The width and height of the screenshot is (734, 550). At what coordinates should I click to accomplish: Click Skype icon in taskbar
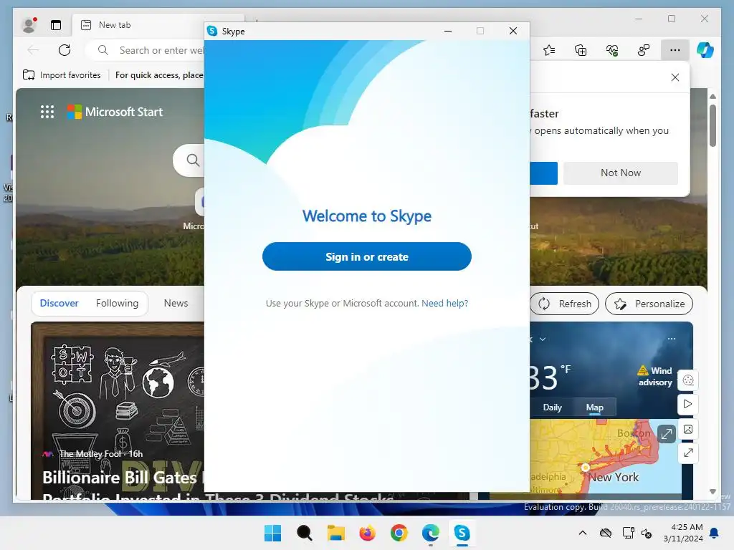coord(462,533)
